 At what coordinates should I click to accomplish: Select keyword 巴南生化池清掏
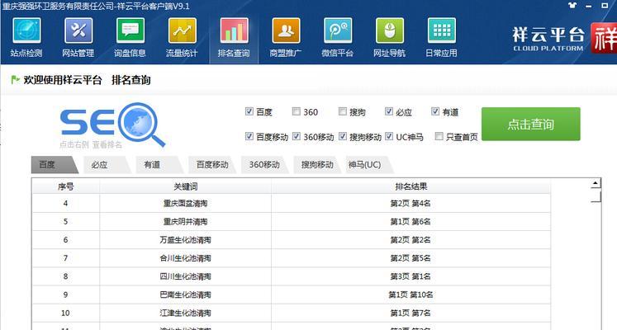(x=185, y=295)
